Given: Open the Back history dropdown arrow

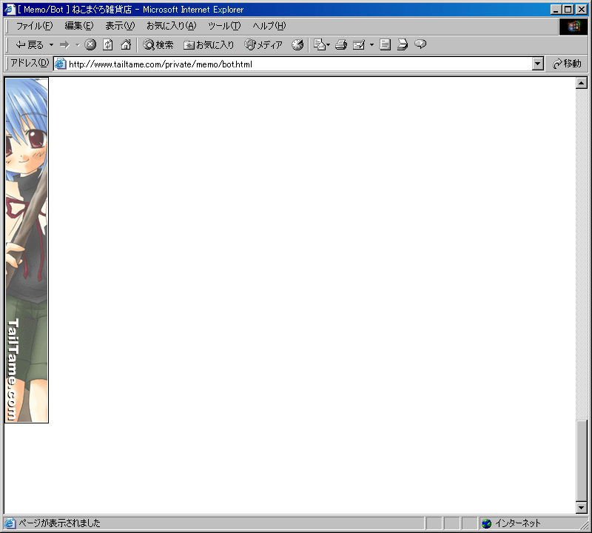Looking at the screenshot, I should click(51, 45).
